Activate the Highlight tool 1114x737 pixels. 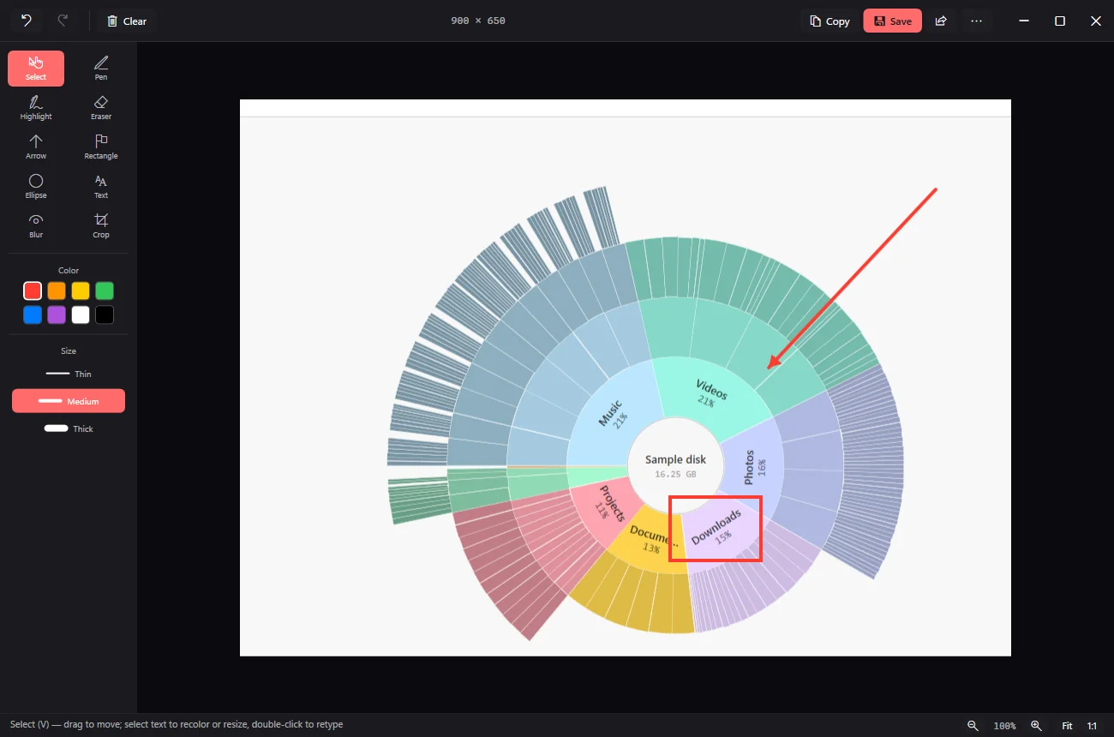coord(36,108)
